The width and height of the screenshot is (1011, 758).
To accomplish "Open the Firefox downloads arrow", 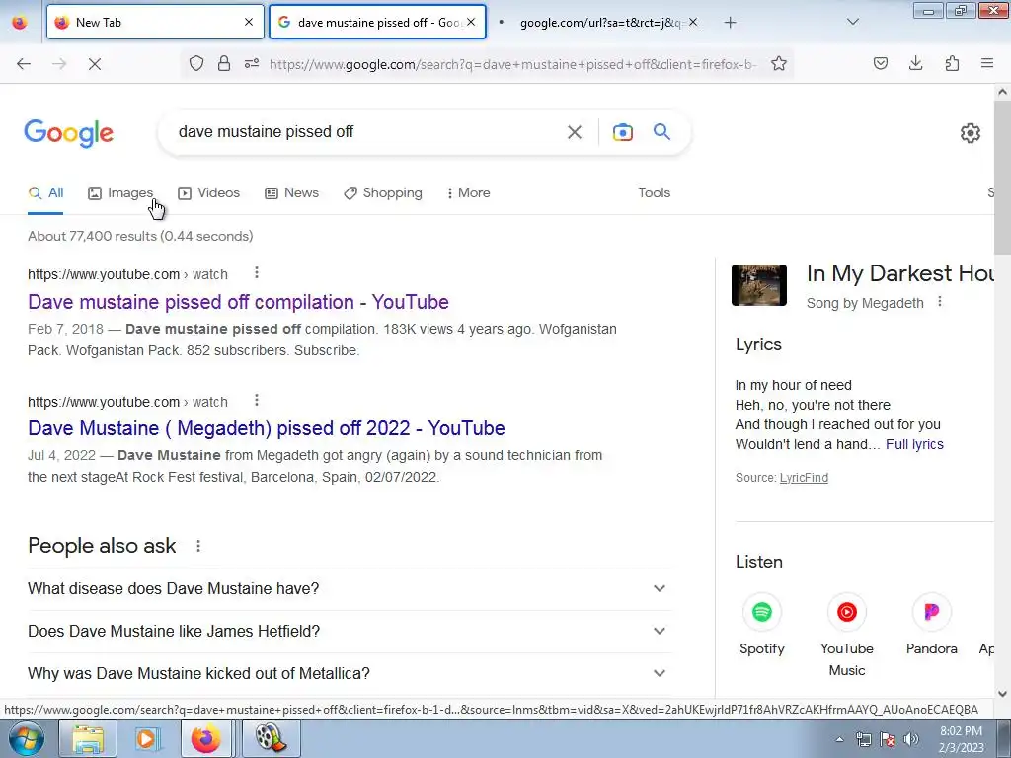I will [915, 63].
